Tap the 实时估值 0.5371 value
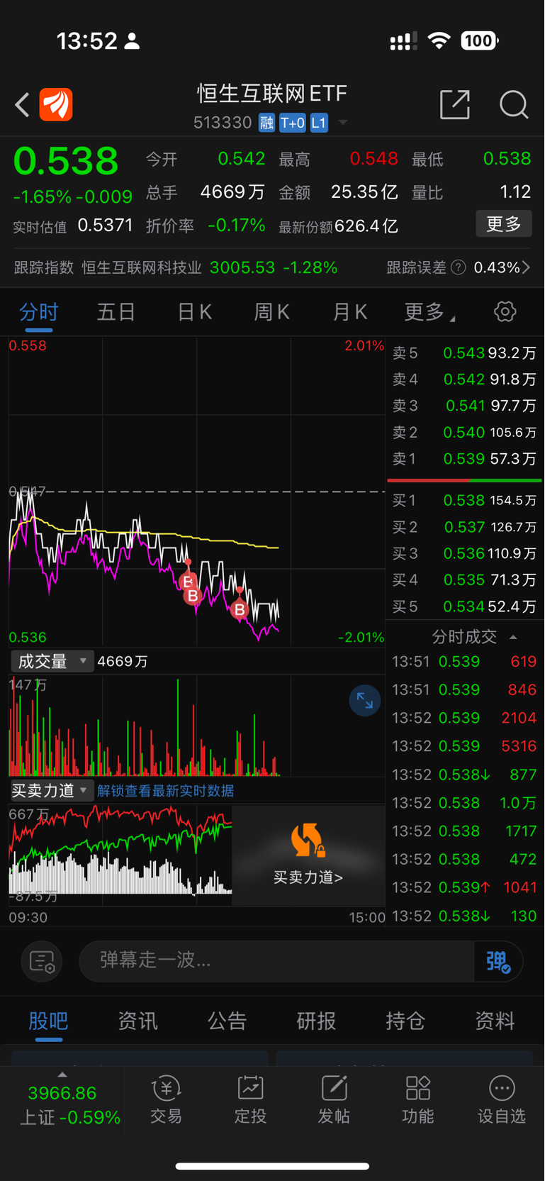 [105, 226]
